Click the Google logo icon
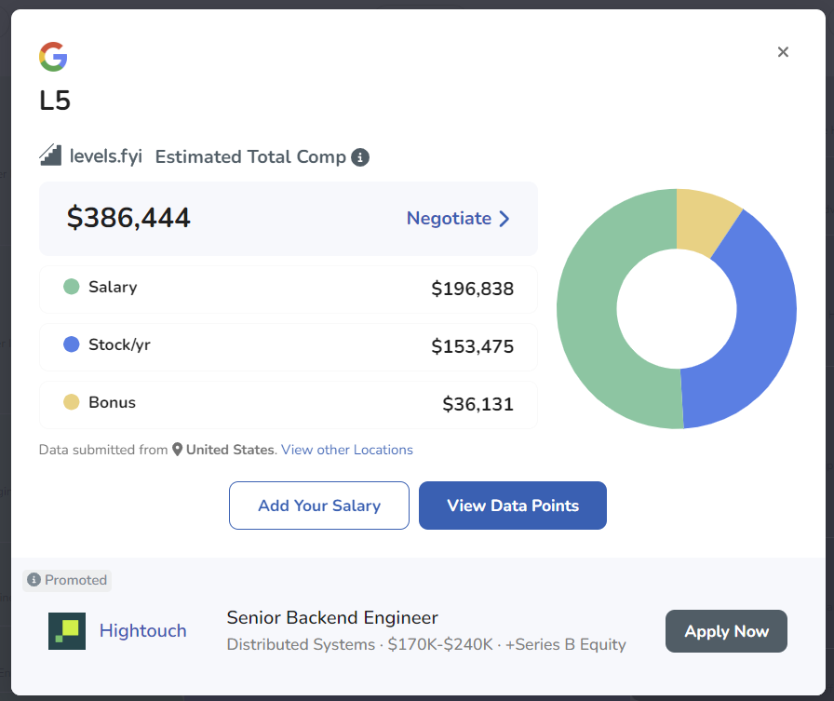This screenshot has width=834, height=701. coord(53,57)
